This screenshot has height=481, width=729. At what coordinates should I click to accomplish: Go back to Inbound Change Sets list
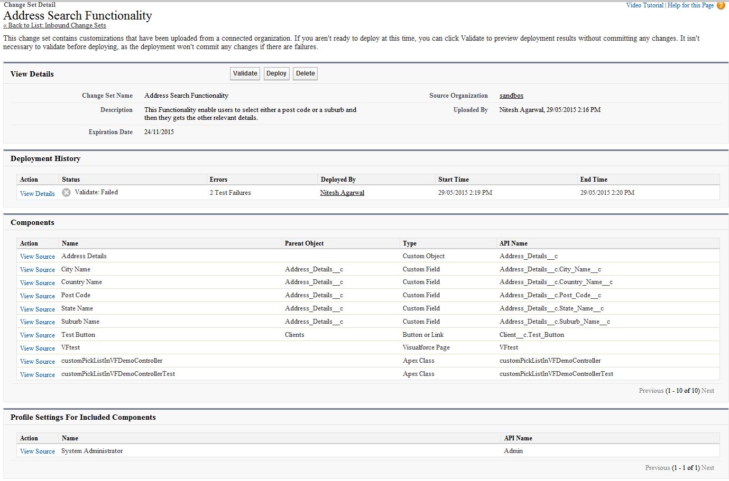(x=54, y=25)
